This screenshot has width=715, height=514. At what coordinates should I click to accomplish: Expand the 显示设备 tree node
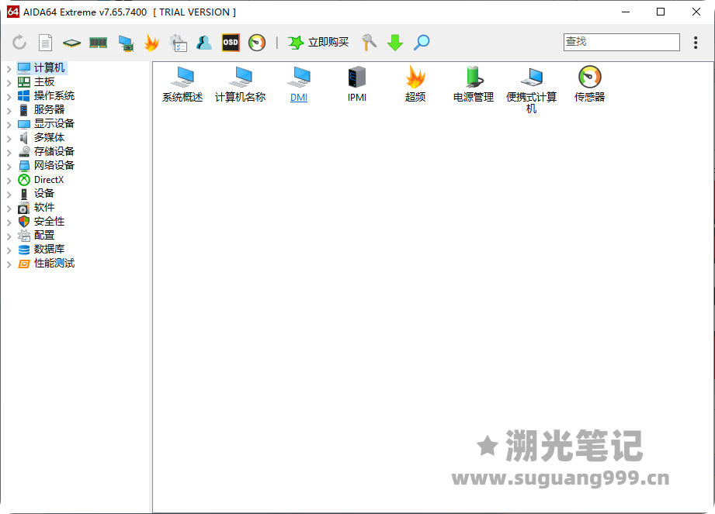click(9, 125)
